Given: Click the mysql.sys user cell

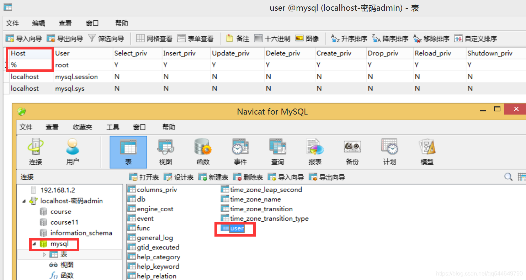Looking at the screenshot, I should (x=83, y=89).
